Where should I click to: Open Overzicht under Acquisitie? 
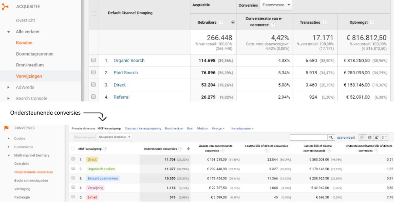click(x=25, y=20)
